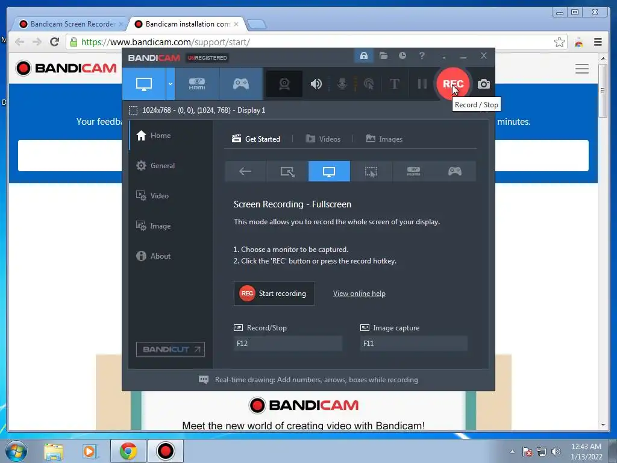Screen dimensions: 617x463
Task: Click the BANDICUT button
Action: click(x=171, y=349)
